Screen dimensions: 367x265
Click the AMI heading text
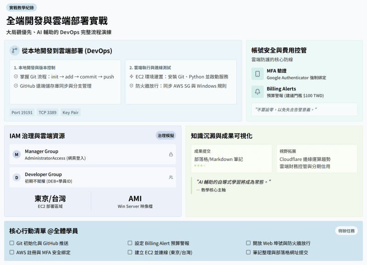[135, 199]
